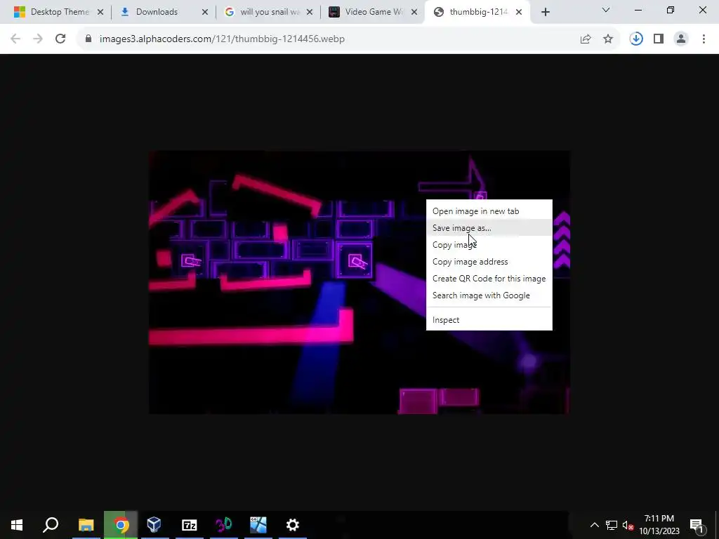The image size is (719, 539).
Task: Open File Explorer from taskbar
Action: [x=86, y=525]
